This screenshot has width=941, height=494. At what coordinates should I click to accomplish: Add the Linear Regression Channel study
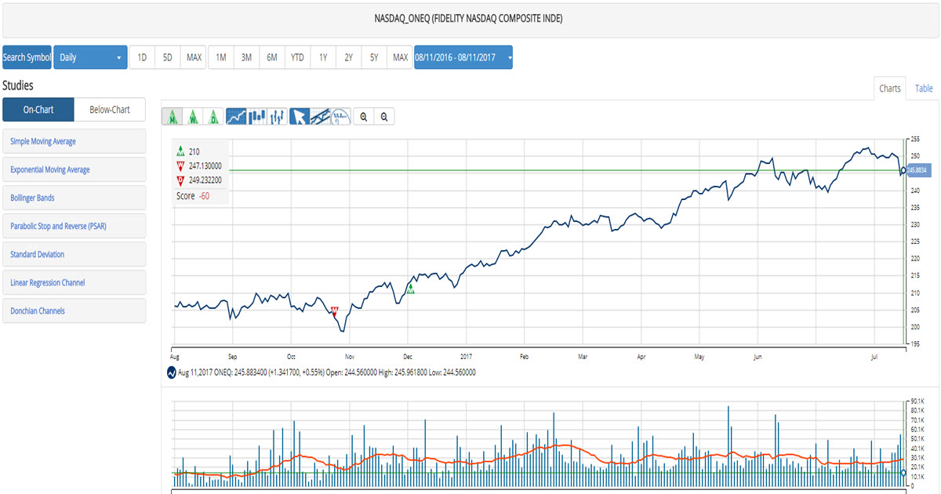(74, 282)
